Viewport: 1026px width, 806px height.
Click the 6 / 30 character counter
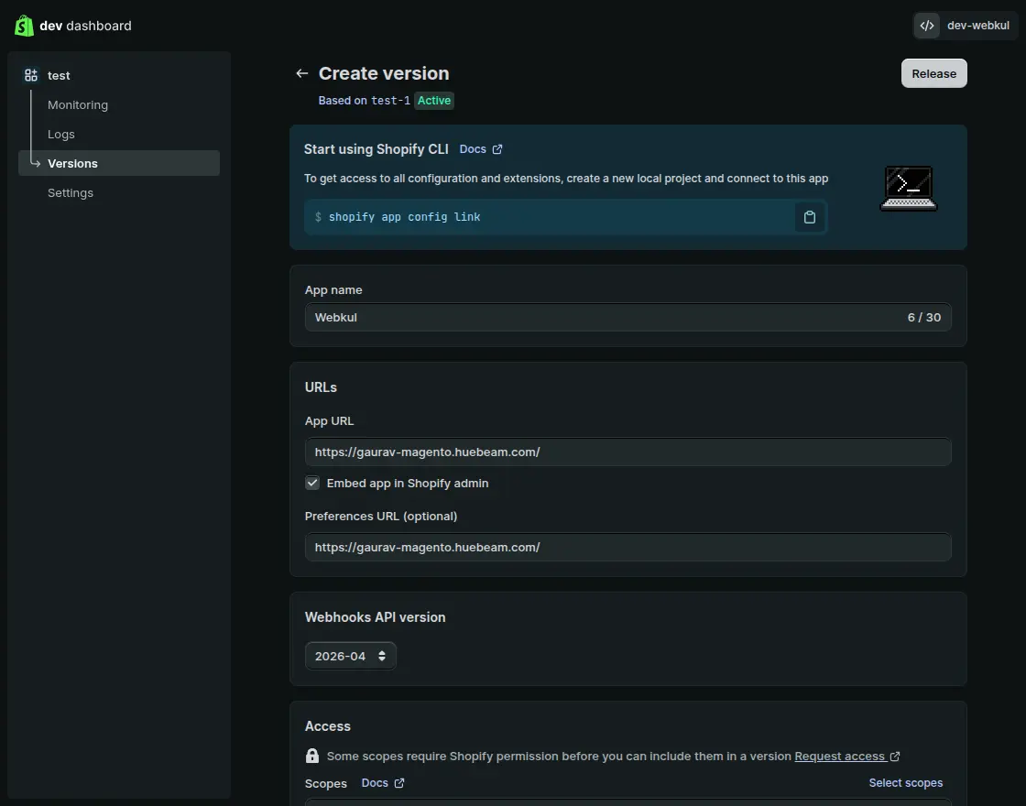[x=924, y=317]
